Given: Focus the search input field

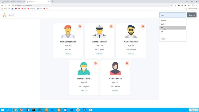Looking at the screenshot, I should pos(173,15).
